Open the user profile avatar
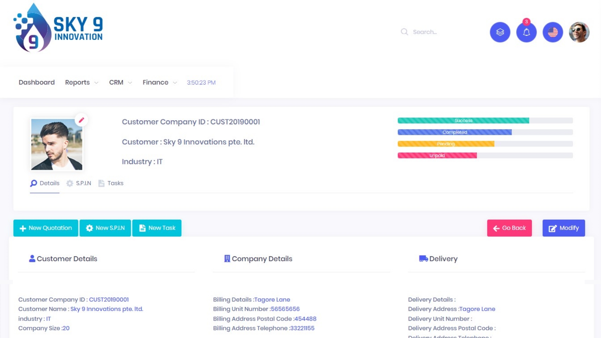Screen dimensions: 601x338 579,32
